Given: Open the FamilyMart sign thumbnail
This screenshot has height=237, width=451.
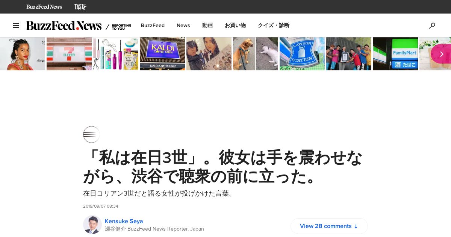Looking at the screenshot, I should [395, 54].
